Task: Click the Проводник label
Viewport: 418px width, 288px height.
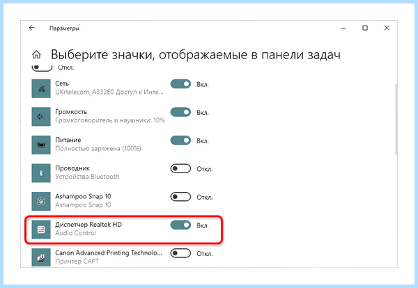Action: (72, 168)
